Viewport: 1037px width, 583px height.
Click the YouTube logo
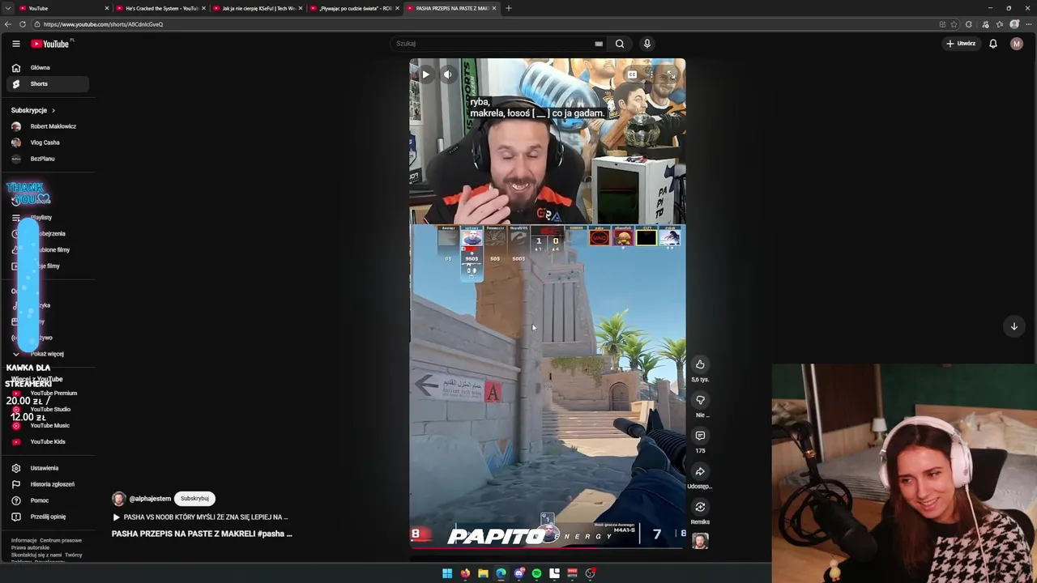50,44
